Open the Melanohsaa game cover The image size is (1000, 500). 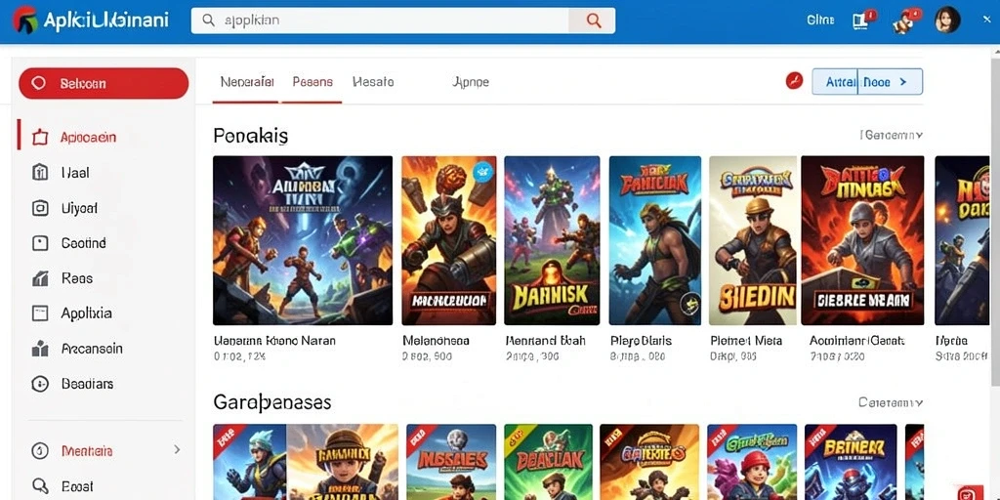click(x=448, y=240)
